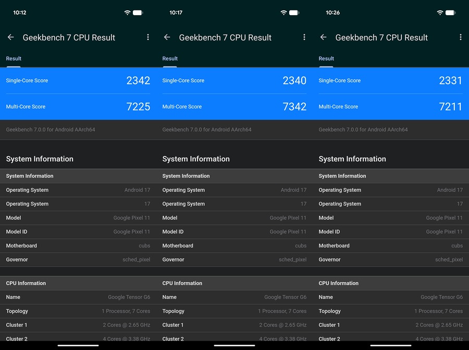Tap Cluster 1 '2 Cores @ 2.65 GHz' in 10:26 screen
The height and width of the screenshot is (350, 469).
(x=439, y=325)
